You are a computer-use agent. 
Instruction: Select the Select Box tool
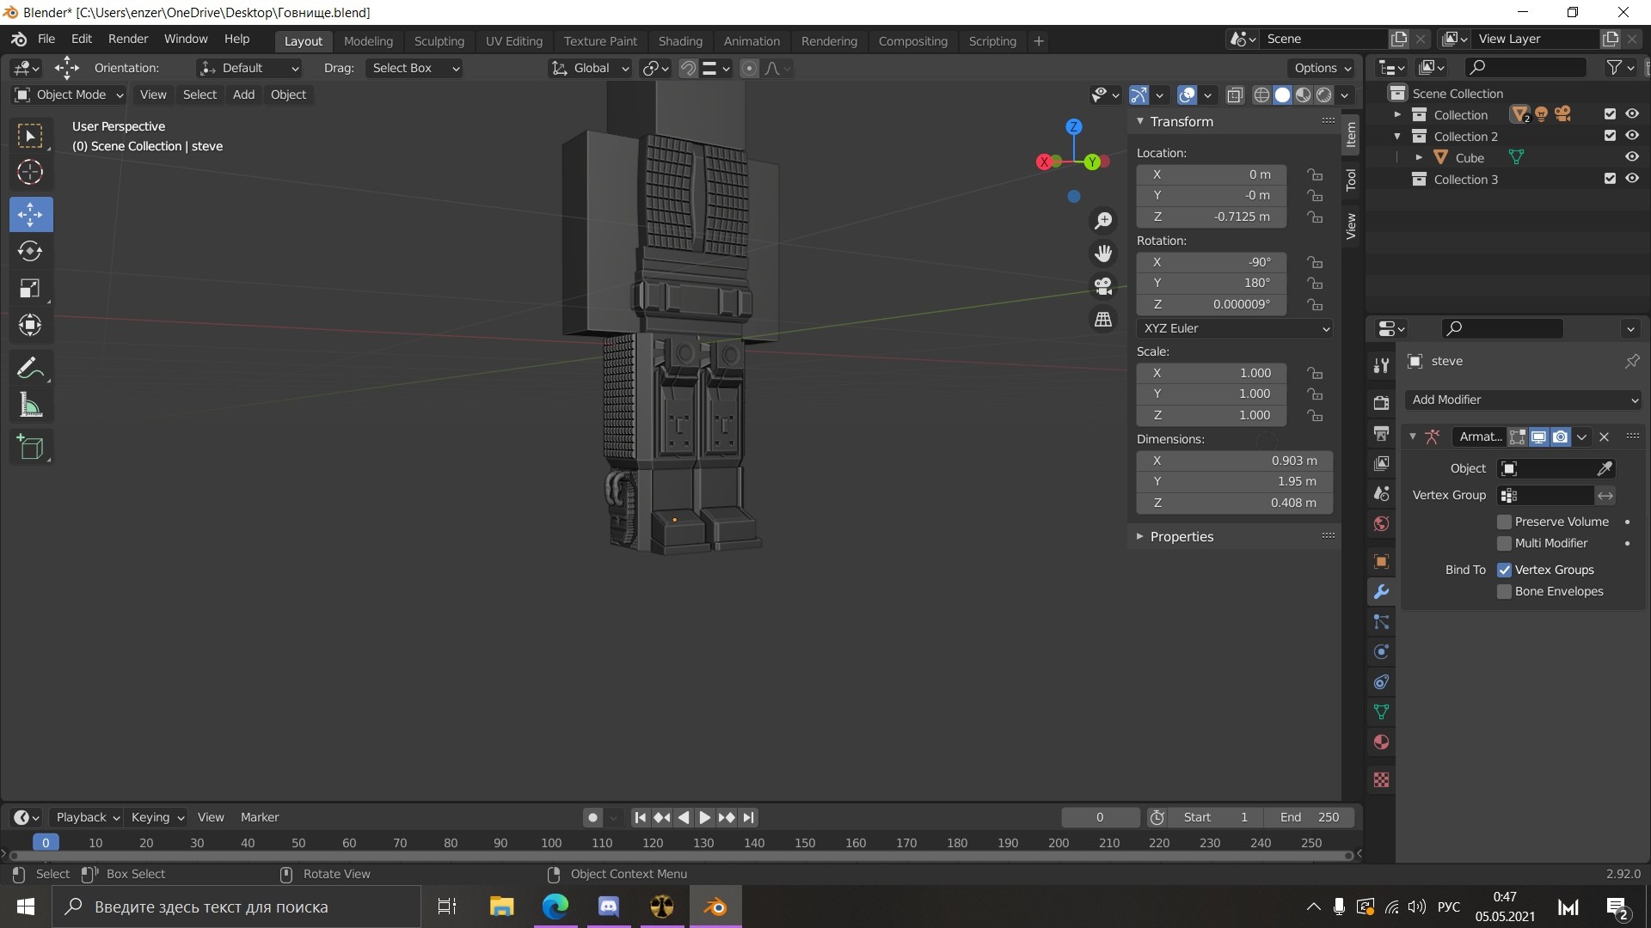31,136
